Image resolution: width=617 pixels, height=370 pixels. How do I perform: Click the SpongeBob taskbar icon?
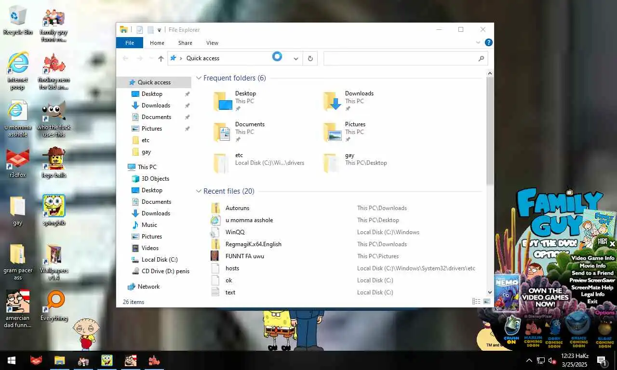pyautogui.click(x=107, y=360)
